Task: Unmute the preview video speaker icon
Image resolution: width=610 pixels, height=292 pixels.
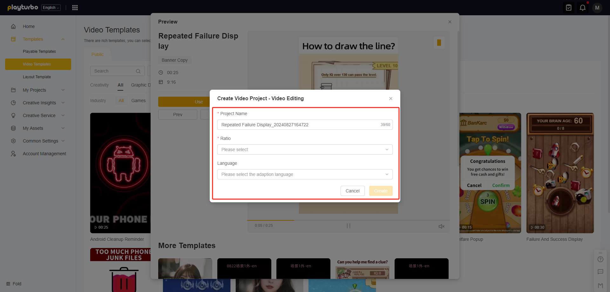Action: coord(441,226)
